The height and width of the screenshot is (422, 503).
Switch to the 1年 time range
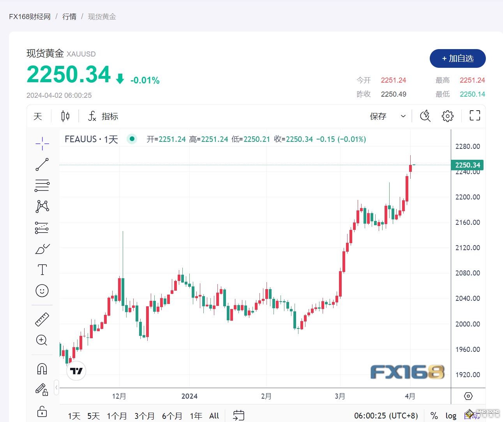196,415
